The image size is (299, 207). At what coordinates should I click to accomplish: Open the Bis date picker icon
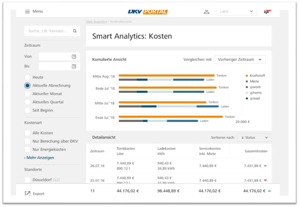point(74,67)
